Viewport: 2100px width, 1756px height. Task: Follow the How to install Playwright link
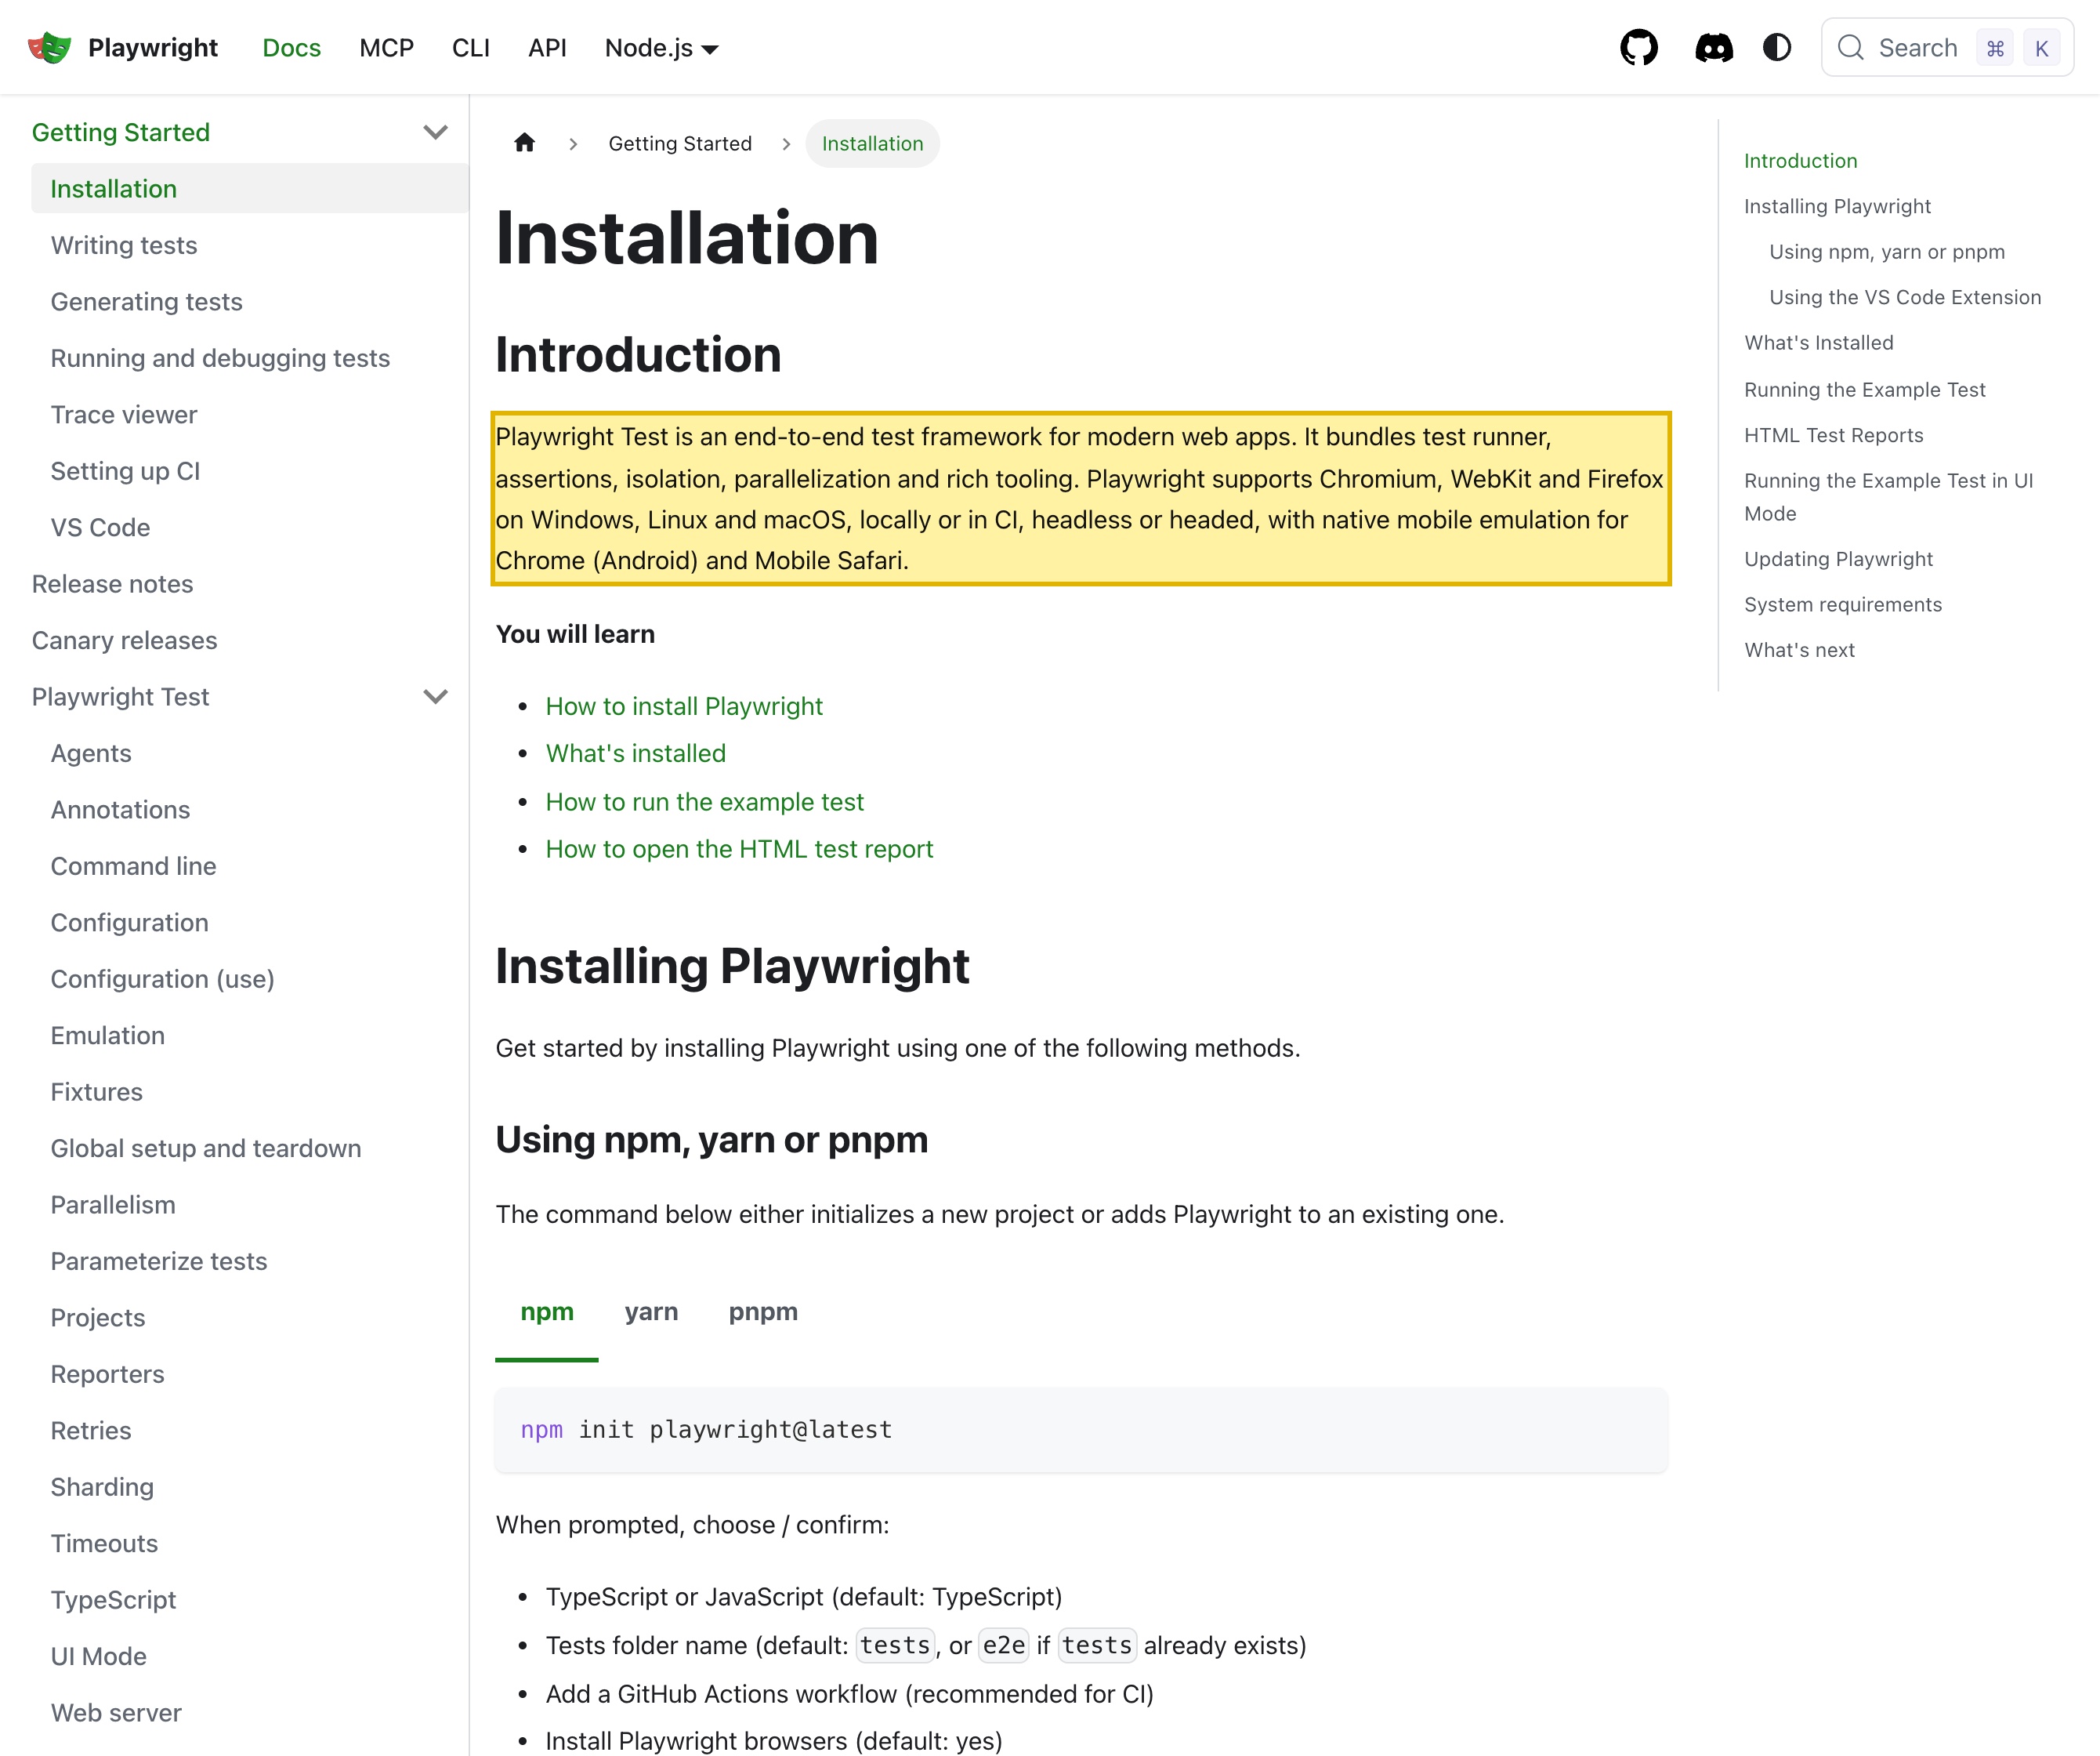684,706
